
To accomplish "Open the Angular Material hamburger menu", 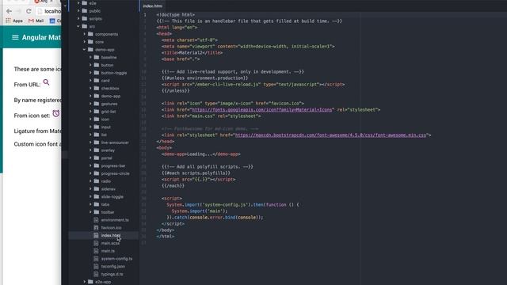I will coord(15,37).
